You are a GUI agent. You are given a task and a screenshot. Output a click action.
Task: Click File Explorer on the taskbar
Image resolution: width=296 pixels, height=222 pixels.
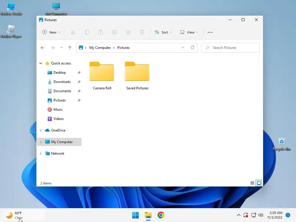coord(148,215)
